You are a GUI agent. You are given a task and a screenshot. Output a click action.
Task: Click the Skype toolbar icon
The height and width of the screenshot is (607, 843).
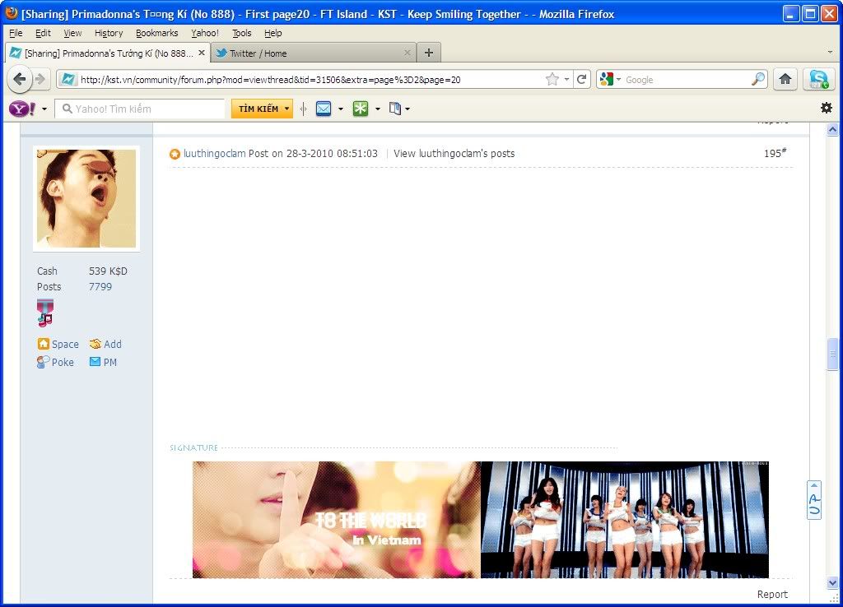tap(819, 80)
